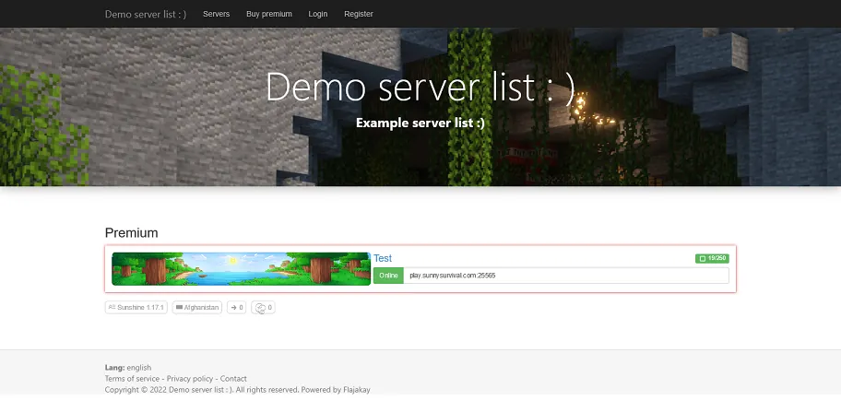841x400 pixels.
Task: Click the english language link
Action: (x=139, y=368)
